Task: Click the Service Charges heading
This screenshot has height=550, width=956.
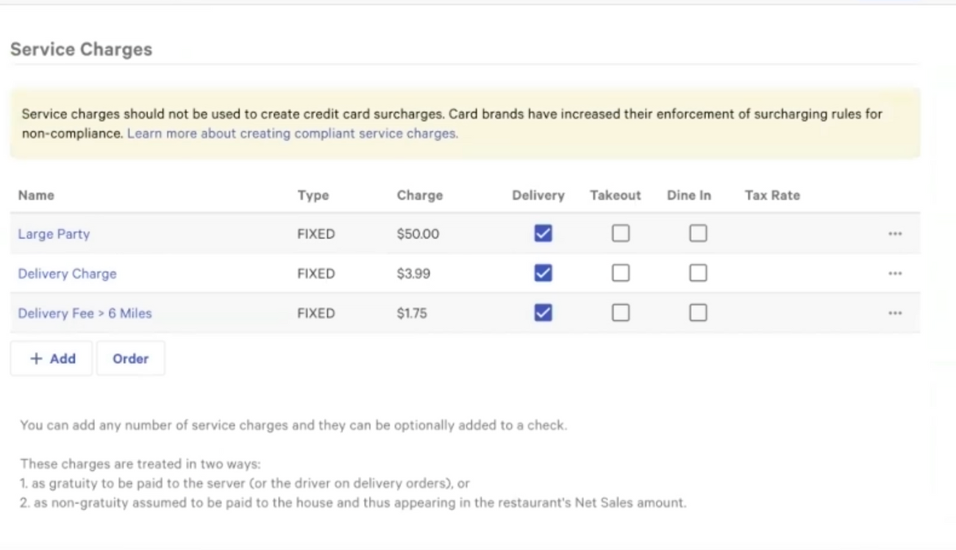Action: [x=82, y=49]
